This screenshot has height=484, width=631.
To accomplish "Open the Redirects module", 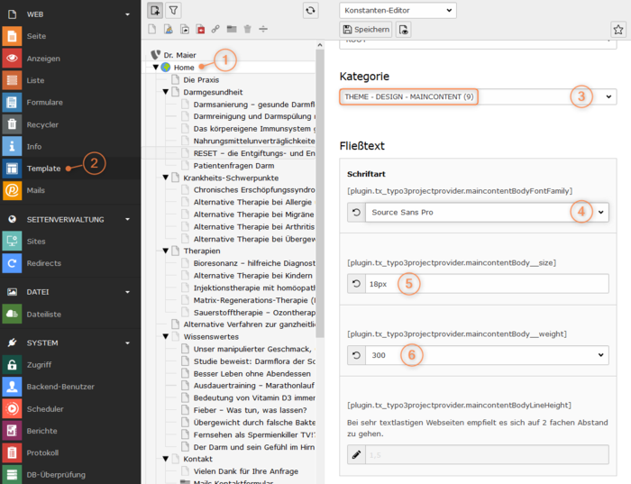I will [x=44, y=262].
